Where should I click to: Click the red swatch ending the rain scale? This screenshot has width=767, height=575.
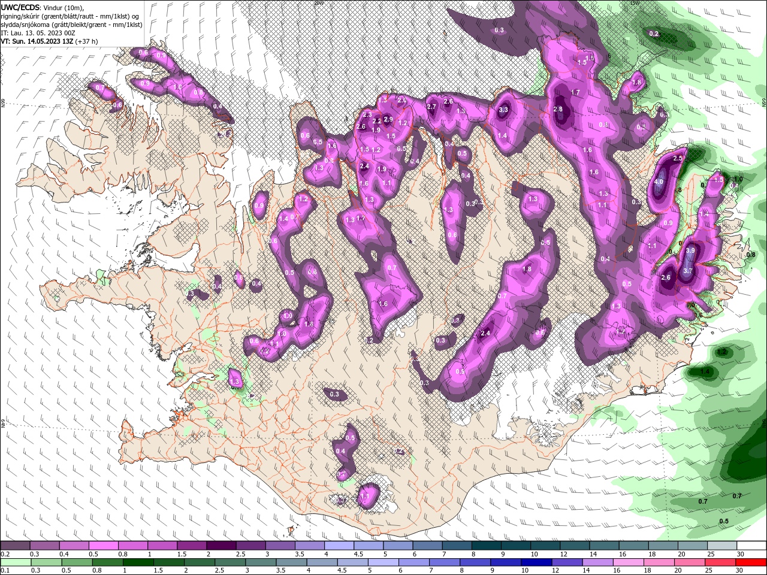[751, 562]
